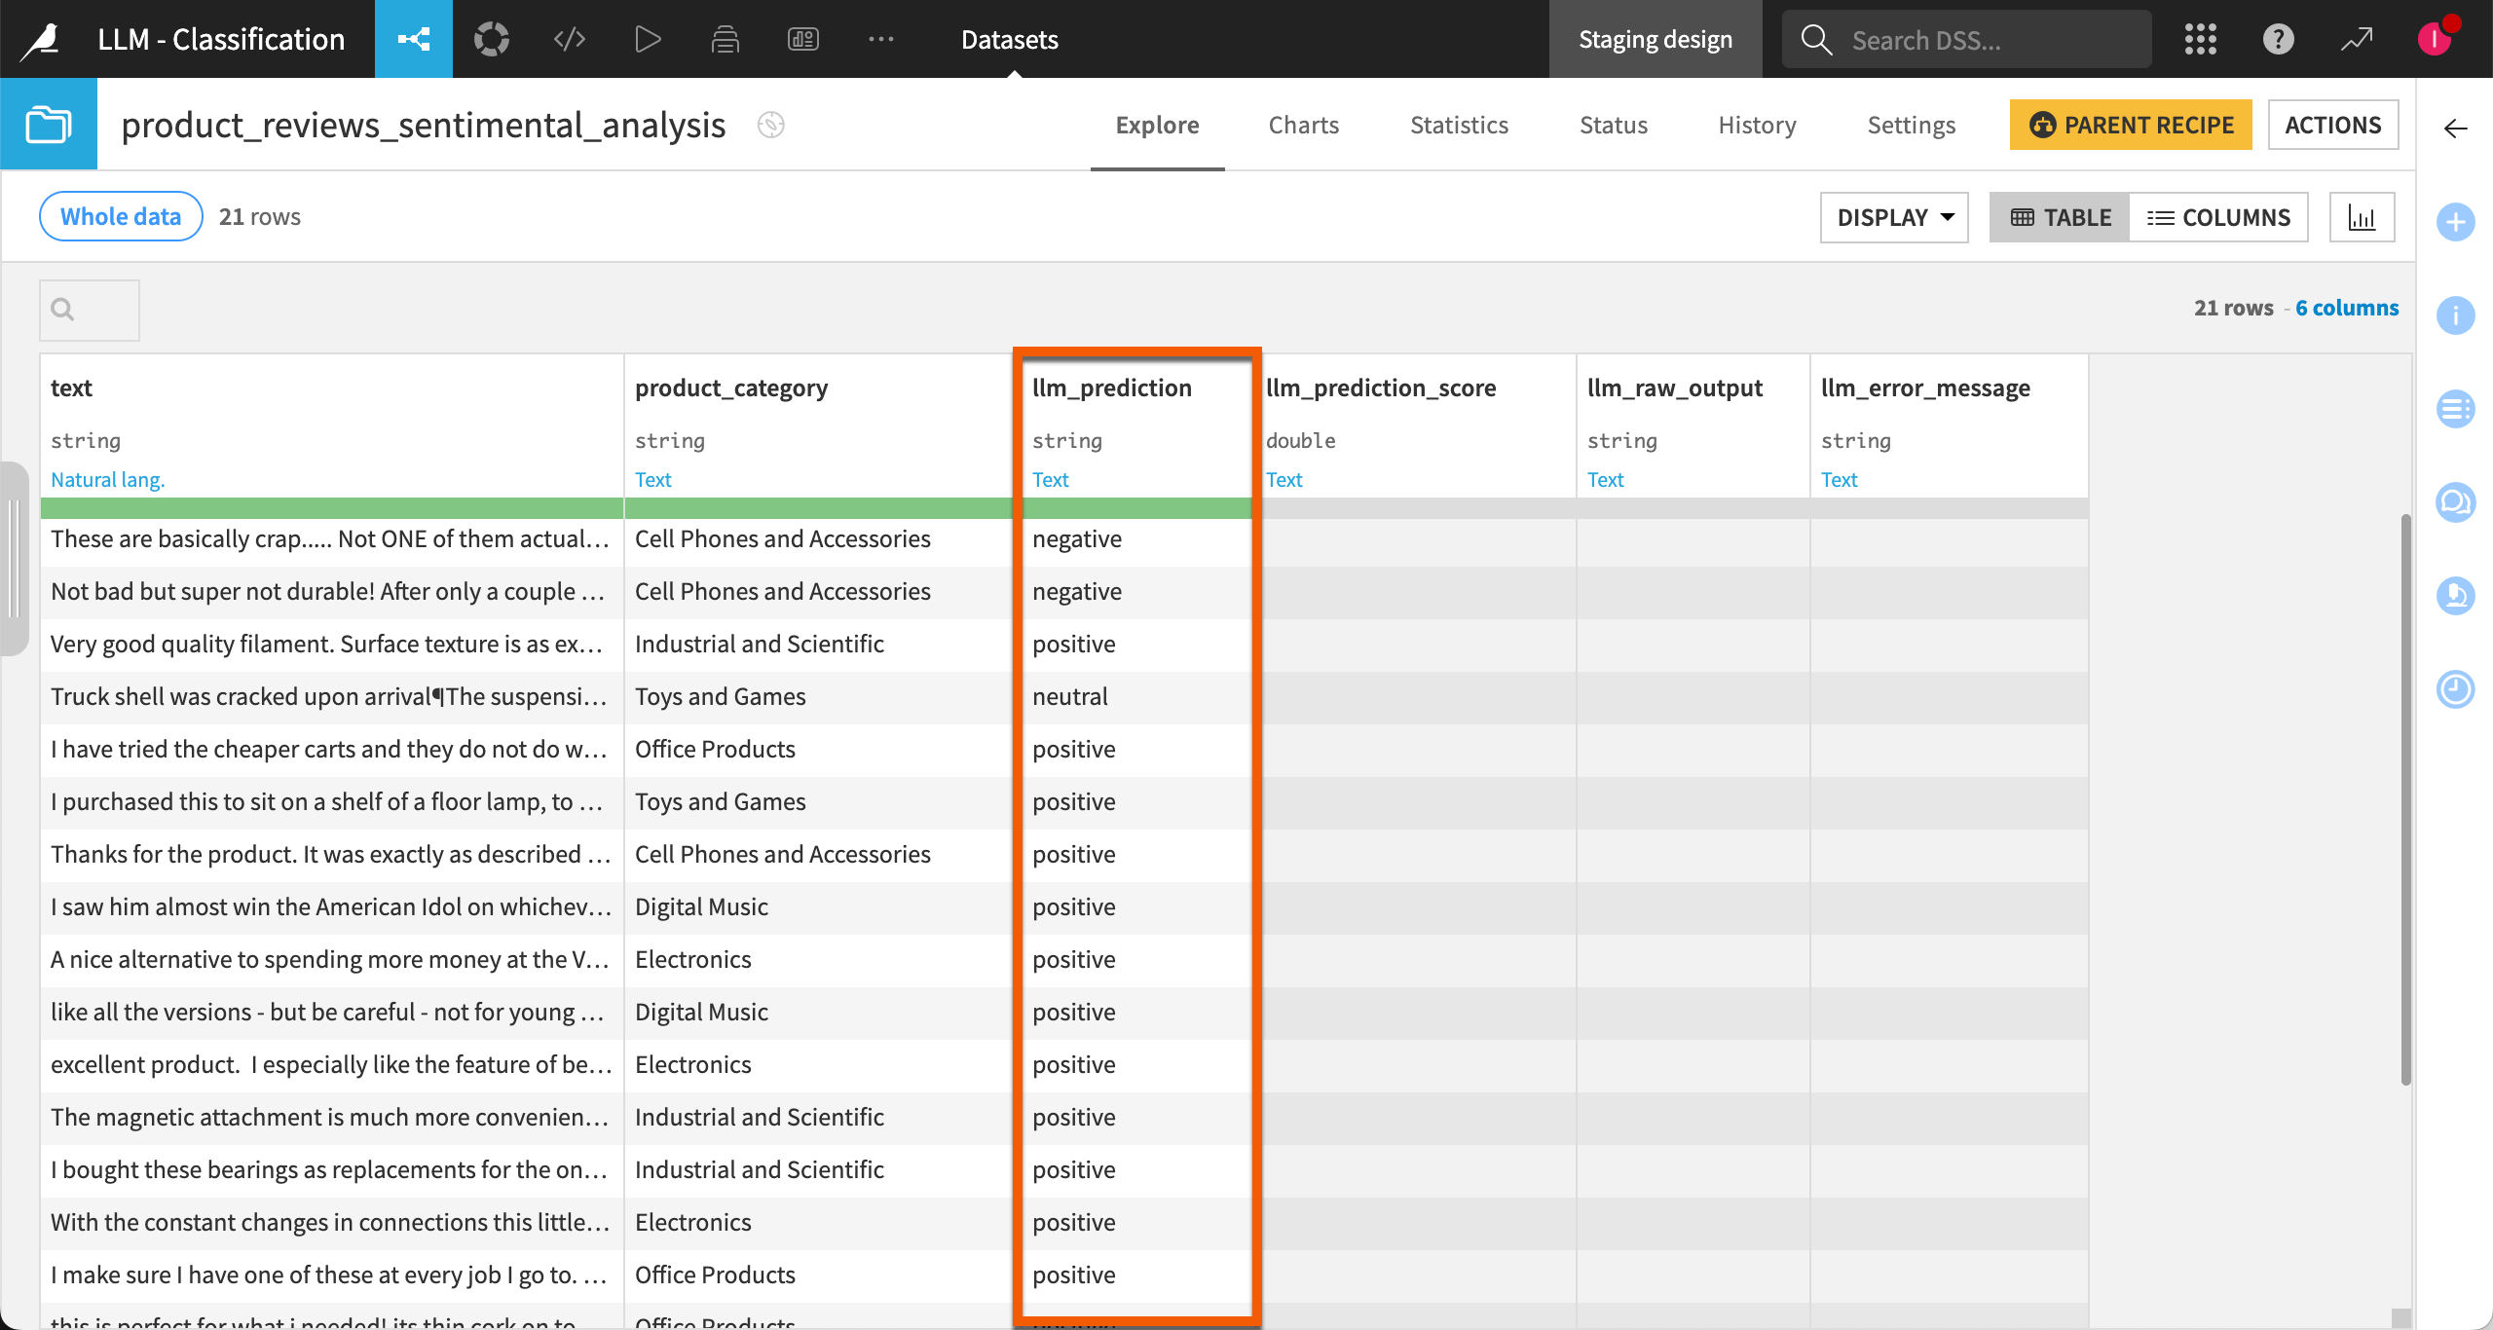Image resolution: width=2493 pixels, height=1330 pixels.
Task: Open the waffle applications menu
Action: tap(2200, 39)
